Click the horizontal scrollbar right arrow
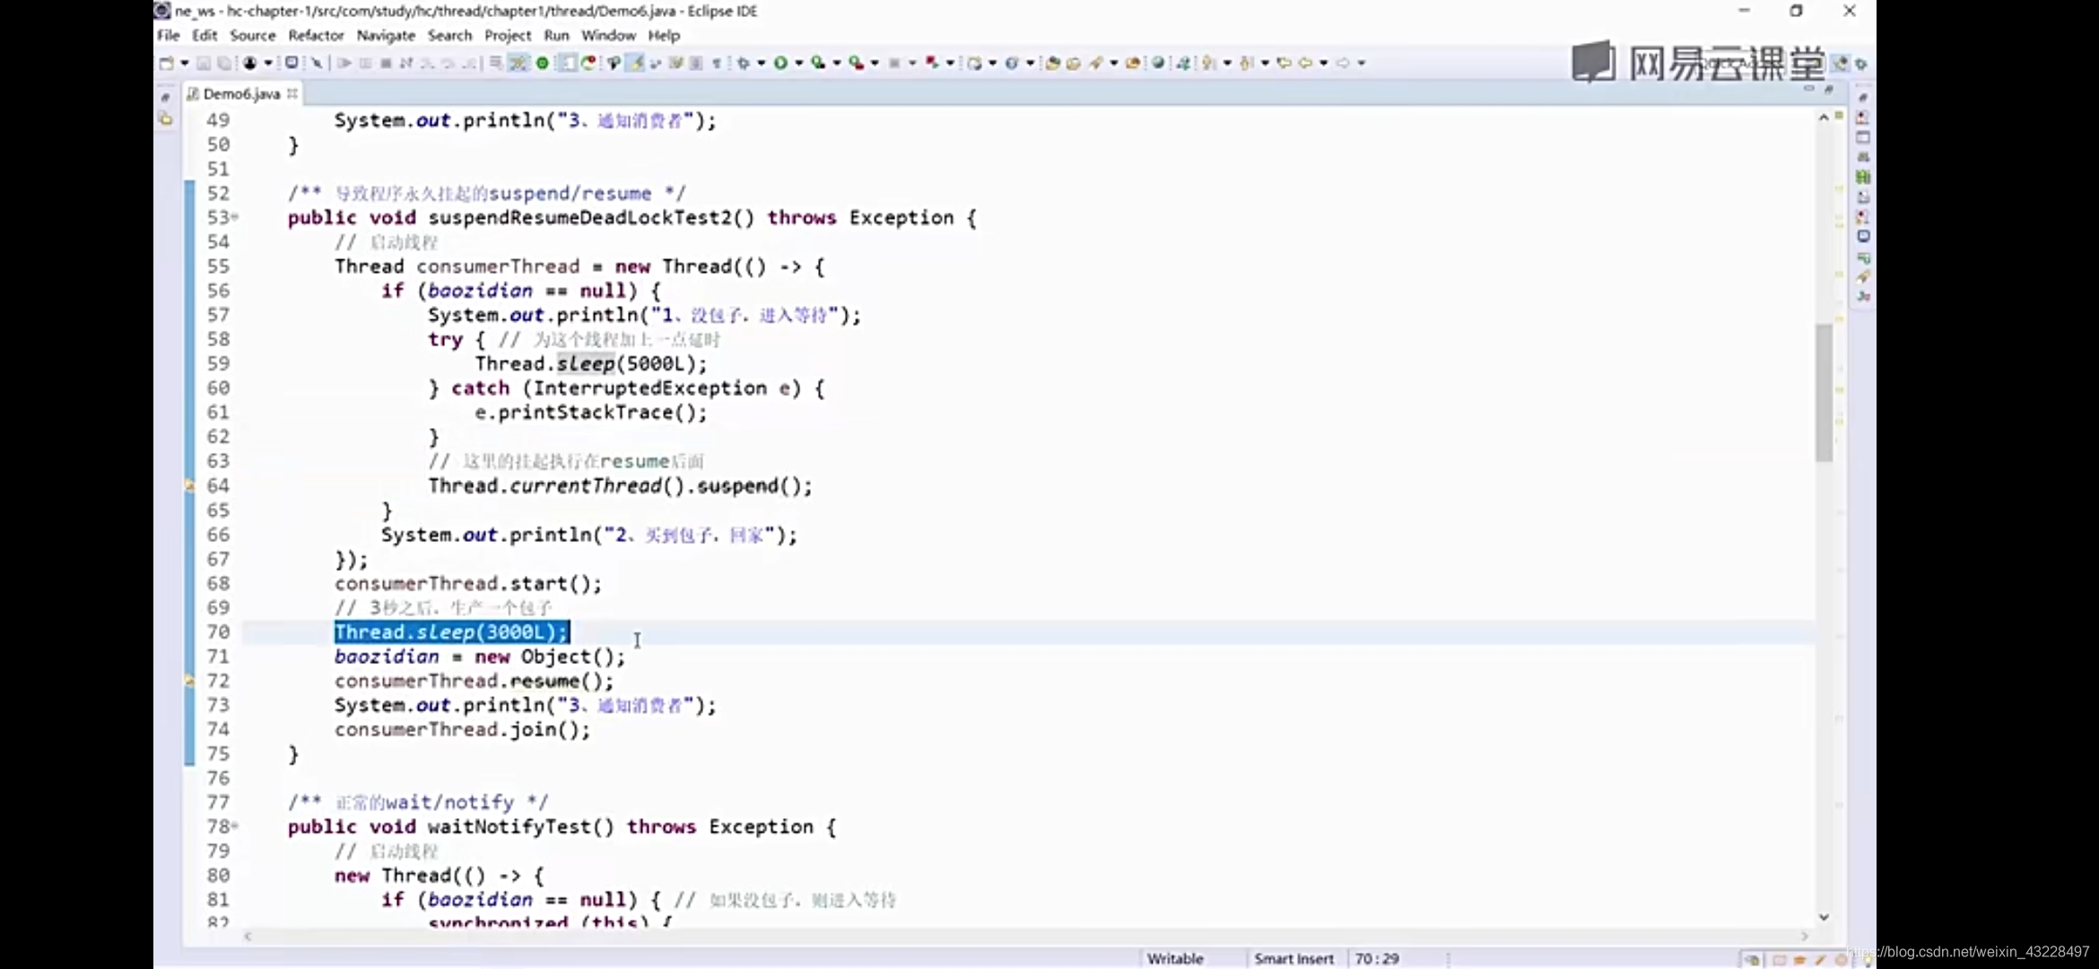 [x=1805, y=936]
